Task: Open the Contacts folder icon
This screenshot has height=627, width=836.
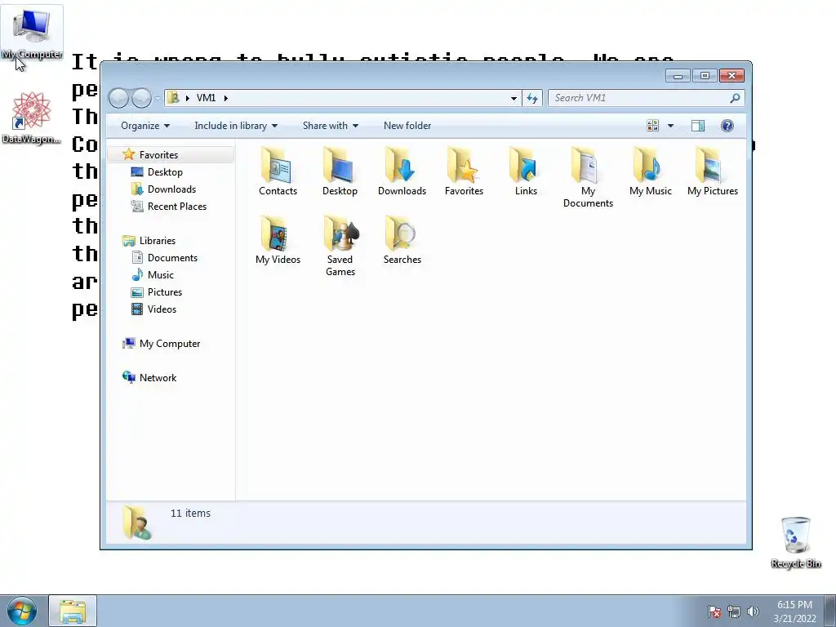Action: point(278,171)
